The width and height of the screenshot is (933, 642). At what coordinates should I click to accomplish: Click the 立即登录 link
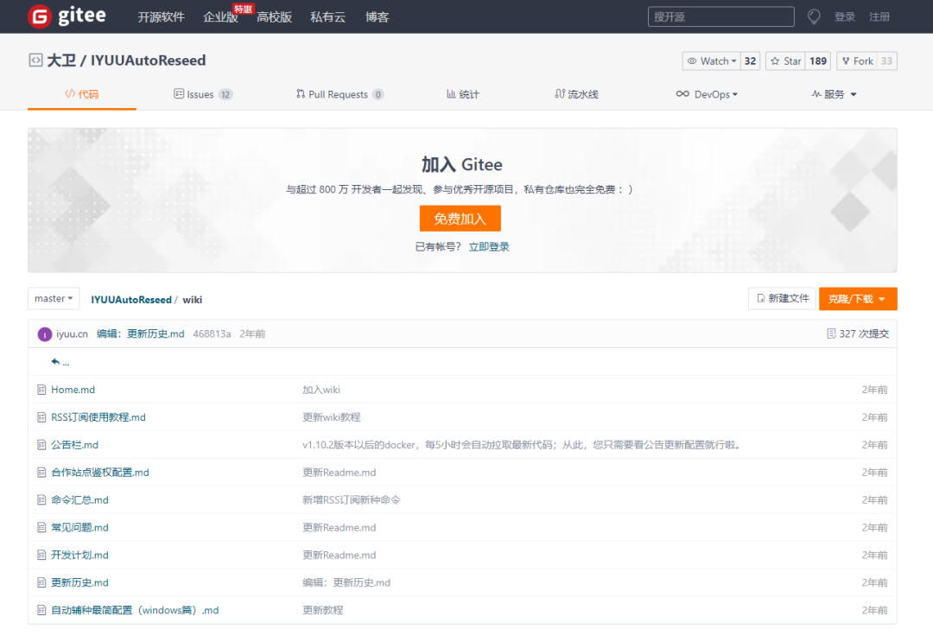[x=489, y=247]
